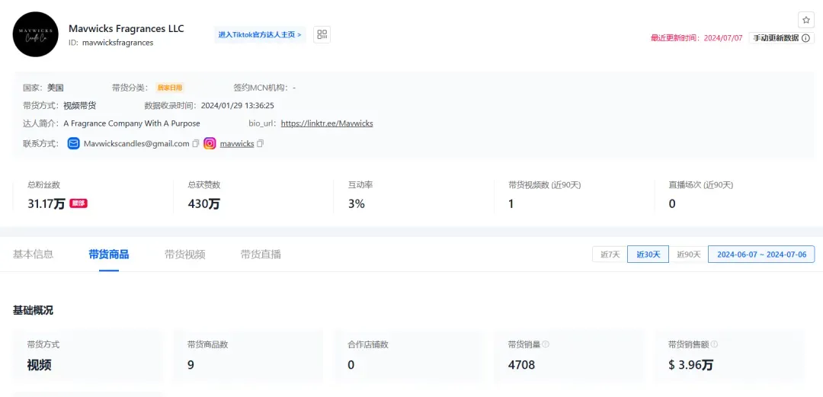The height and width of the screenshot is (397, 823).
Task: Click the blue email envelope icon
Action: [x=73, y=143]
